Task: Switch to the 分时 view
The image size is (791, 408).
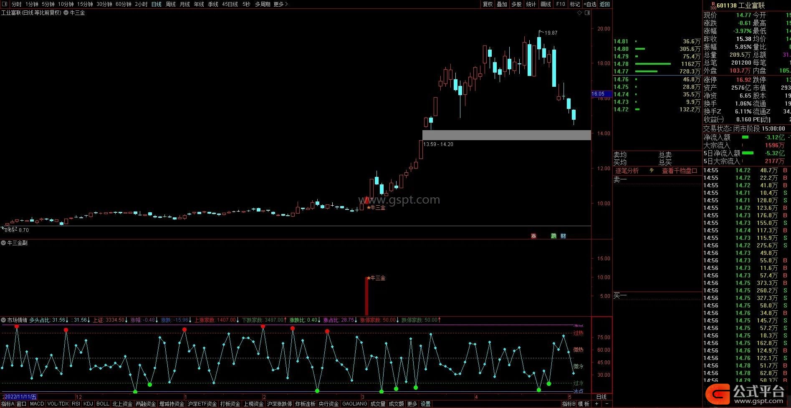Action: click(x=16, y=4)
